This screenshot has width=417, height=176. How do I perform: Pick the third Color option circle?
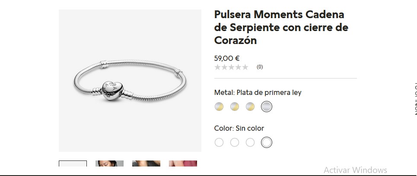click(250, 142)
